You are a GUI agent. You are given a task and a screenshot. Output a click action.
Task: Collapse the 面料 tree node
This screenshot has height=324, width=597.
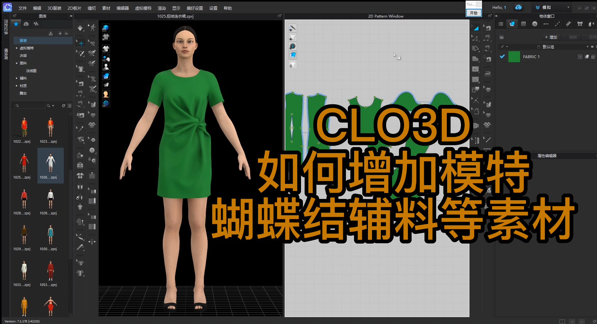point(17,63)
